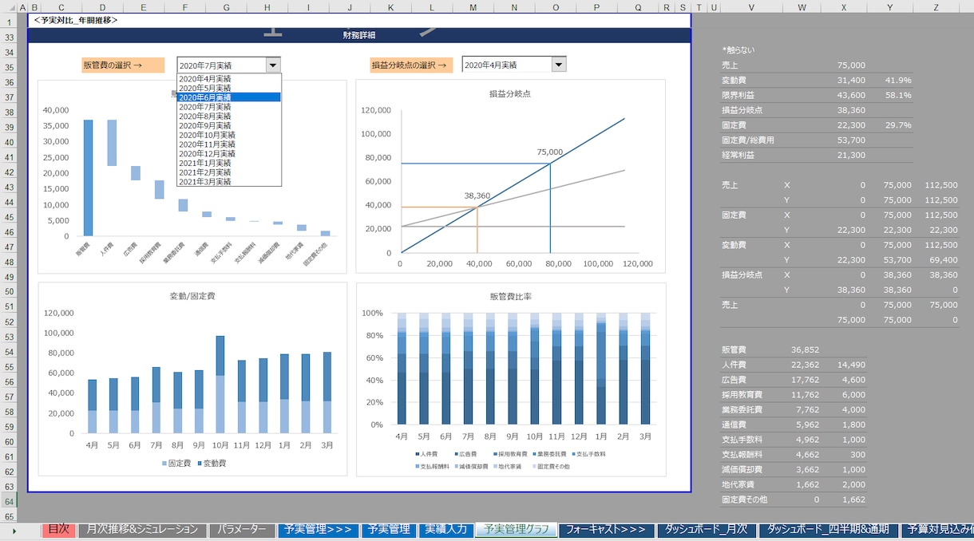This screenshot has width=974, height=541.
Task: Open the ダッシュボード_四半期&通期 sheet tab
Action: [x=828, y=530]
